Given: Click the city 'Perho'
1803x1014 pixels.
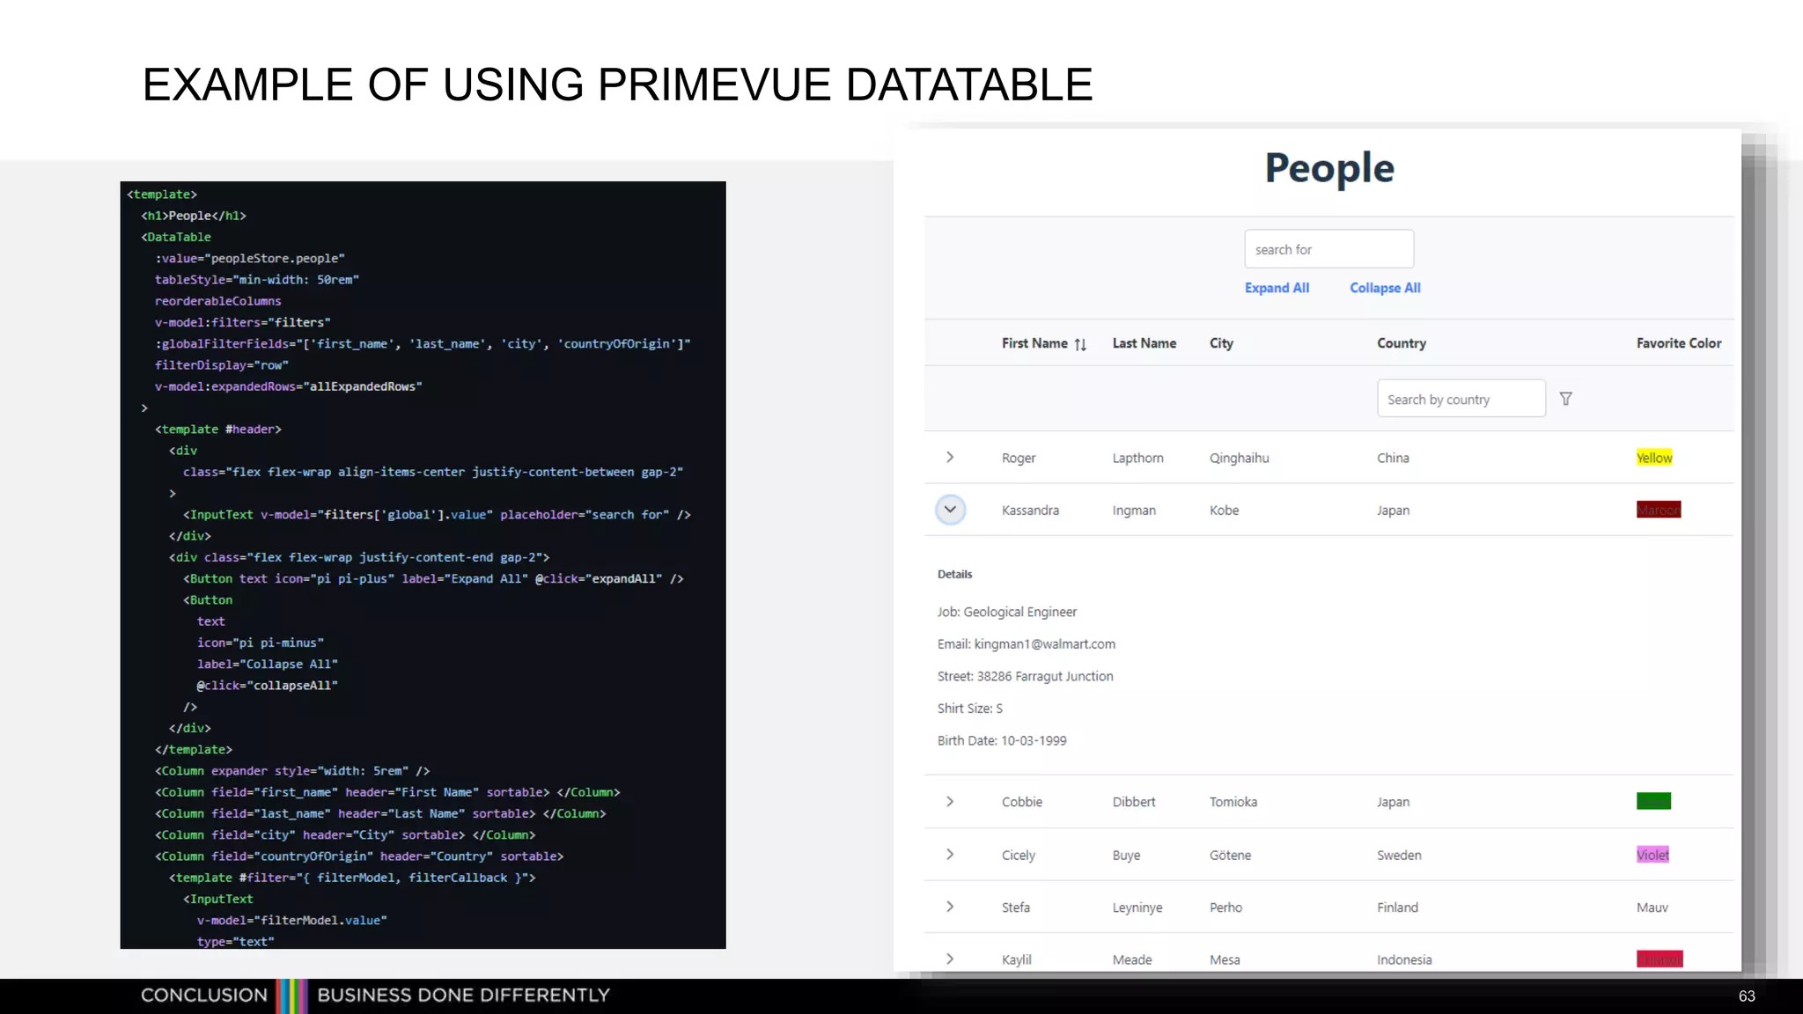Looking at the screenshot, I should (1225, 907).
